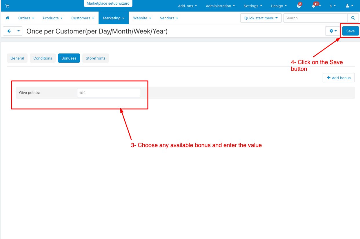Click the search magnifier button
360x239 pixels.
(353, 18)
